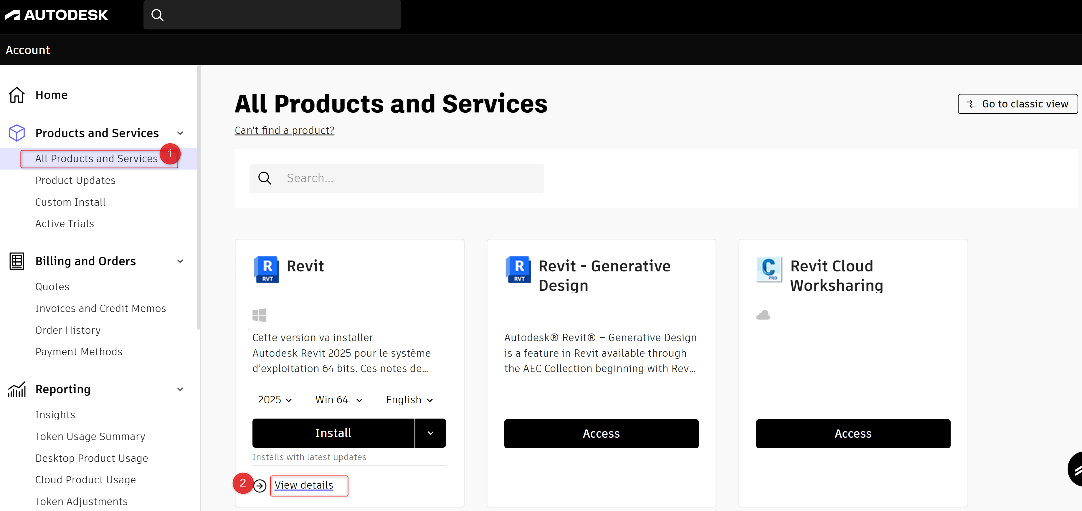The height and width of the screenshot is (511, 1082).
Task: Click the Revit Cloud Worksharing product icon
Action: tap(769, 269)
